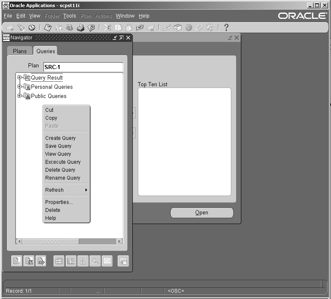Click the Find flashlight toolbar icon

point(21,28)
